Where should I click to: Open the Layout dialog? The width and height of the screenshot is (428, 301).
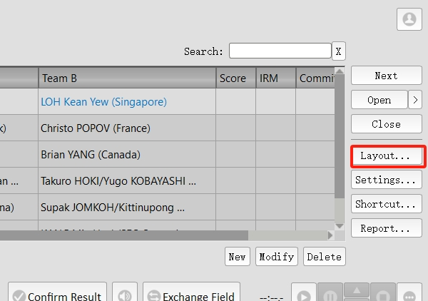coord(386,155)
